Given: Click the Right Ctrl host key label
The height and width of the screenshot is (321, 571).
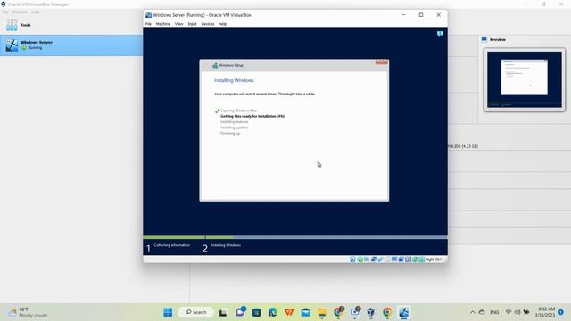Looking at the screenshot, I should (434, 259).
